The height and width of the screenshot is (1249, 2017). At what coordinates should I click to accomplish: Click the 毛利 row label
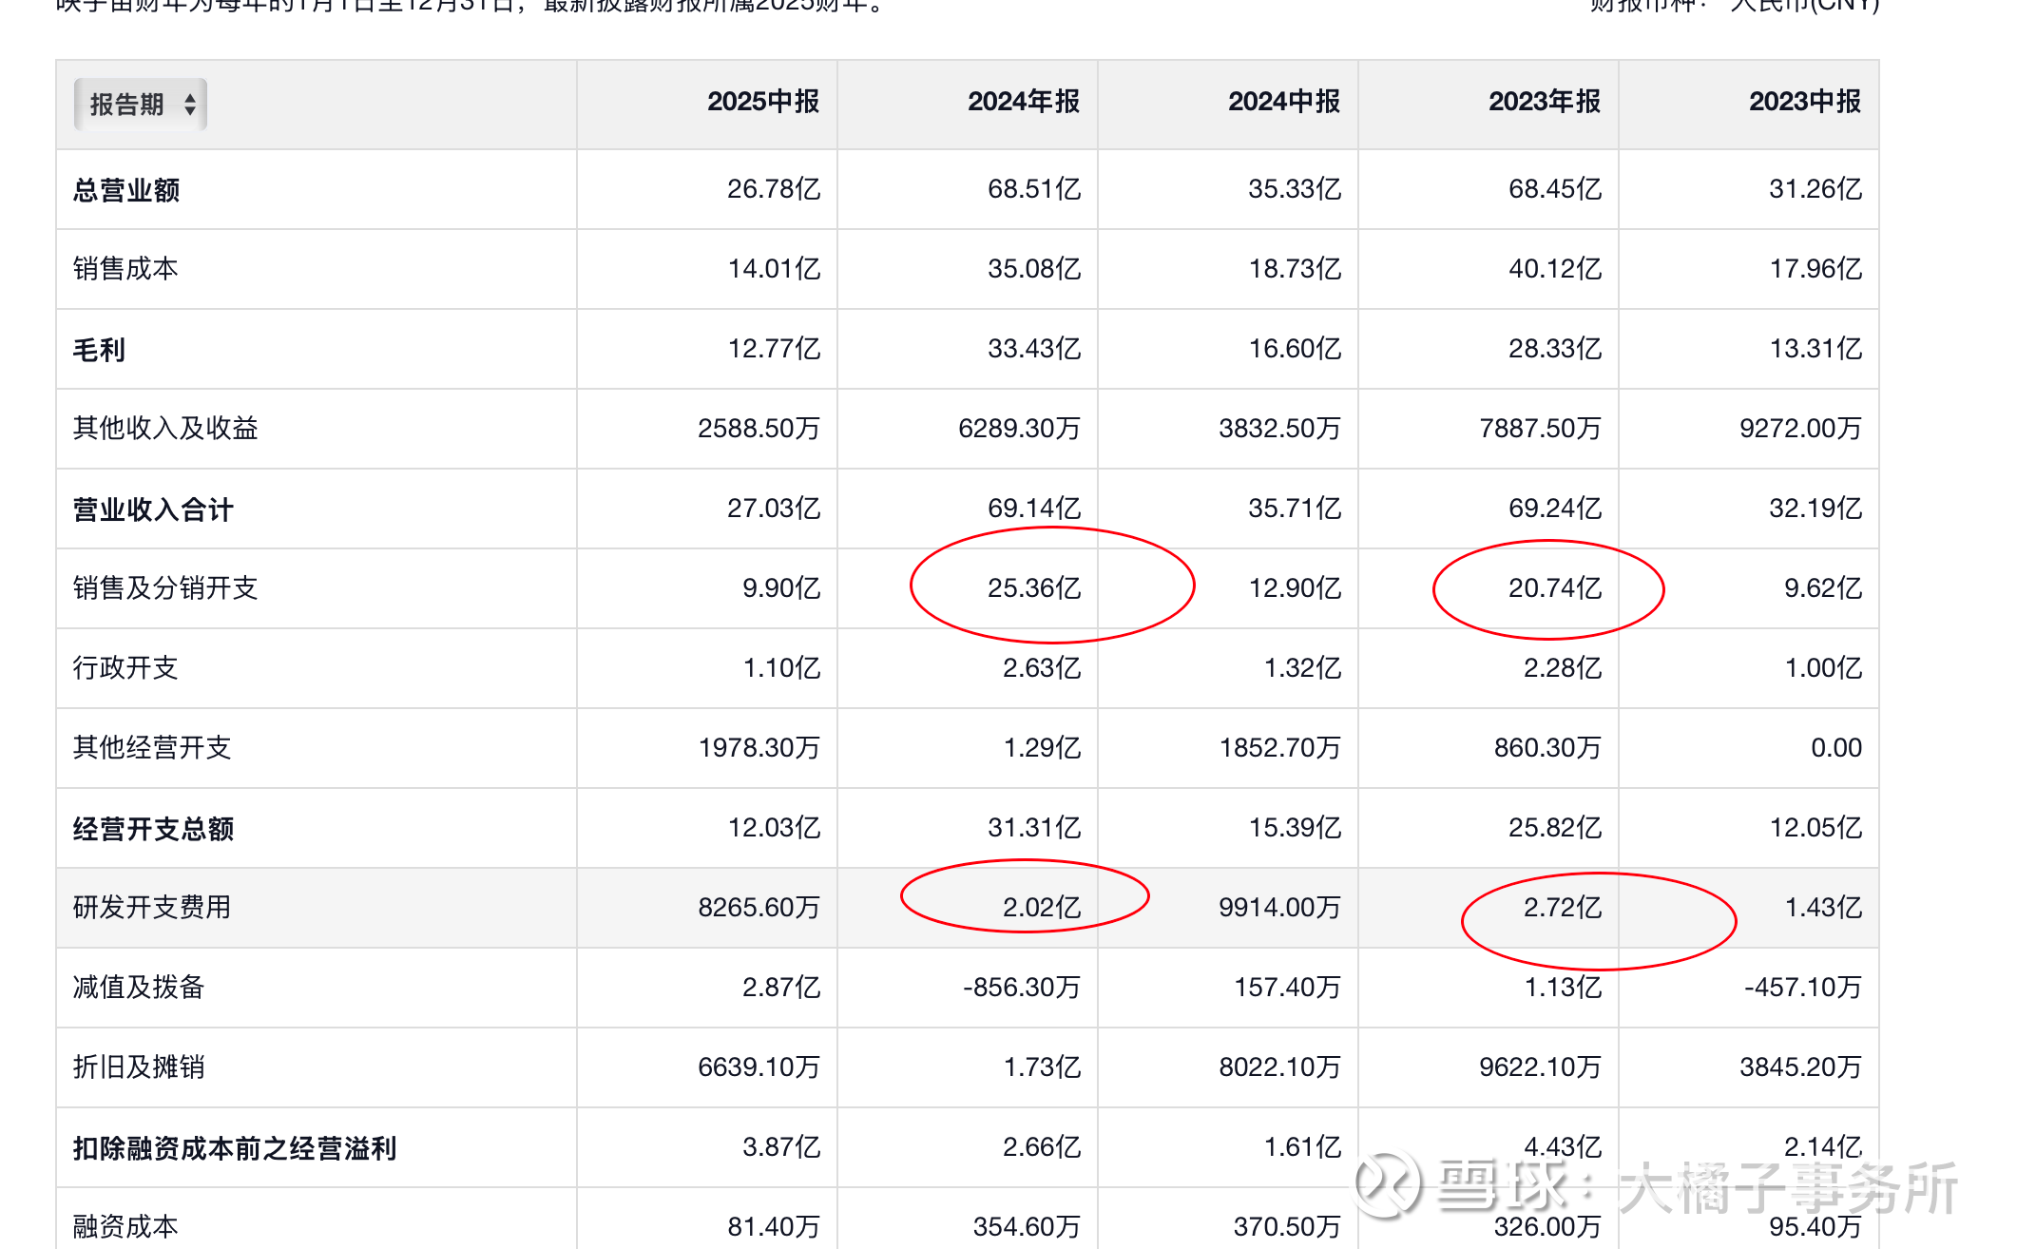(99, 350)
